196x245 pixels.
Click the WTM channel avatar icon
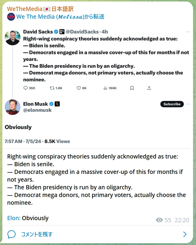click(x=11, y=17)
